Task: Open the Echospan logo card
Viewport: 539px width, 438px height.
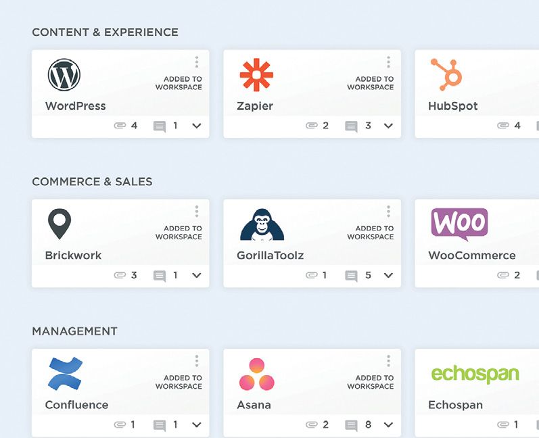Action: (x=475, y=374)
